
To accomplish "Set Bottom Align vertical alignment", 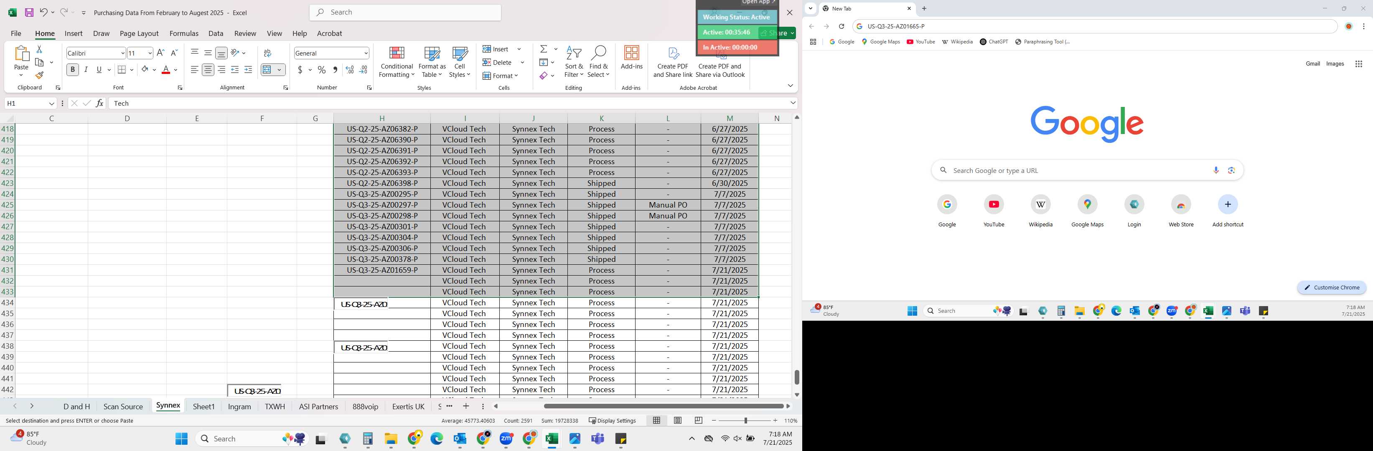I will pos(221,53).
